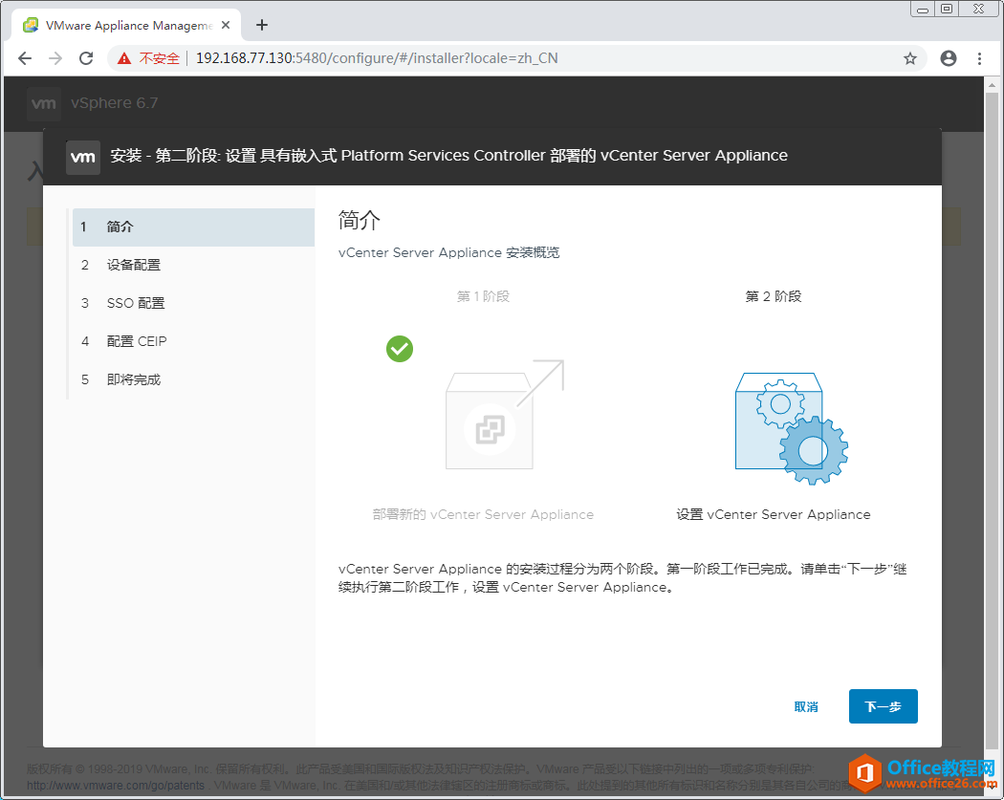Select step 4 配置 CEIP in sidebar
Image resolution: width=1004 pixels, height=800 pixels.
point(193,341)
